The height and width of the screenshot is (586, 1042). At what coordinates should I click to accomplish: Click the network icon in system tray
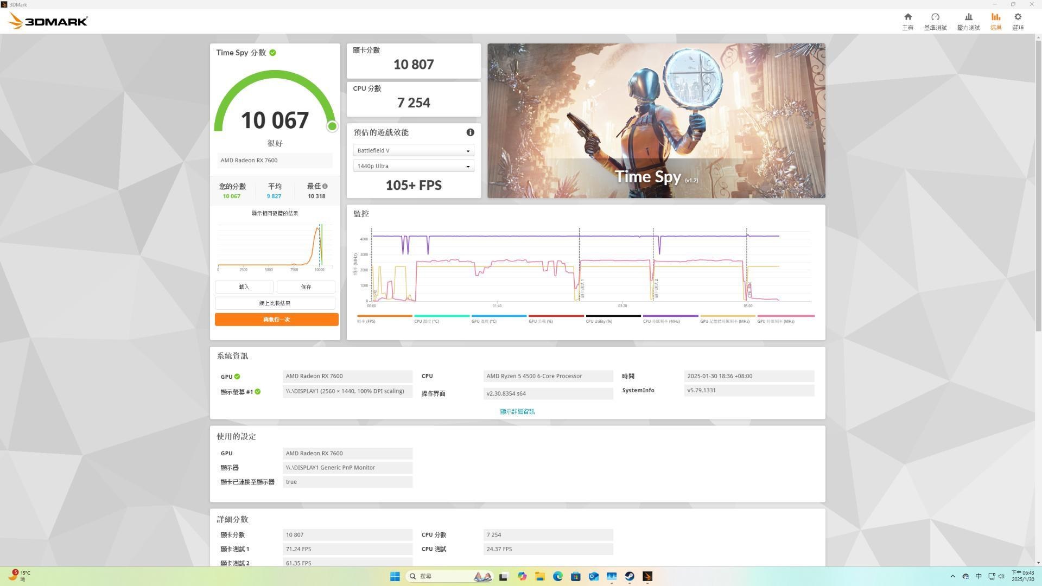[x=991, y=576]
